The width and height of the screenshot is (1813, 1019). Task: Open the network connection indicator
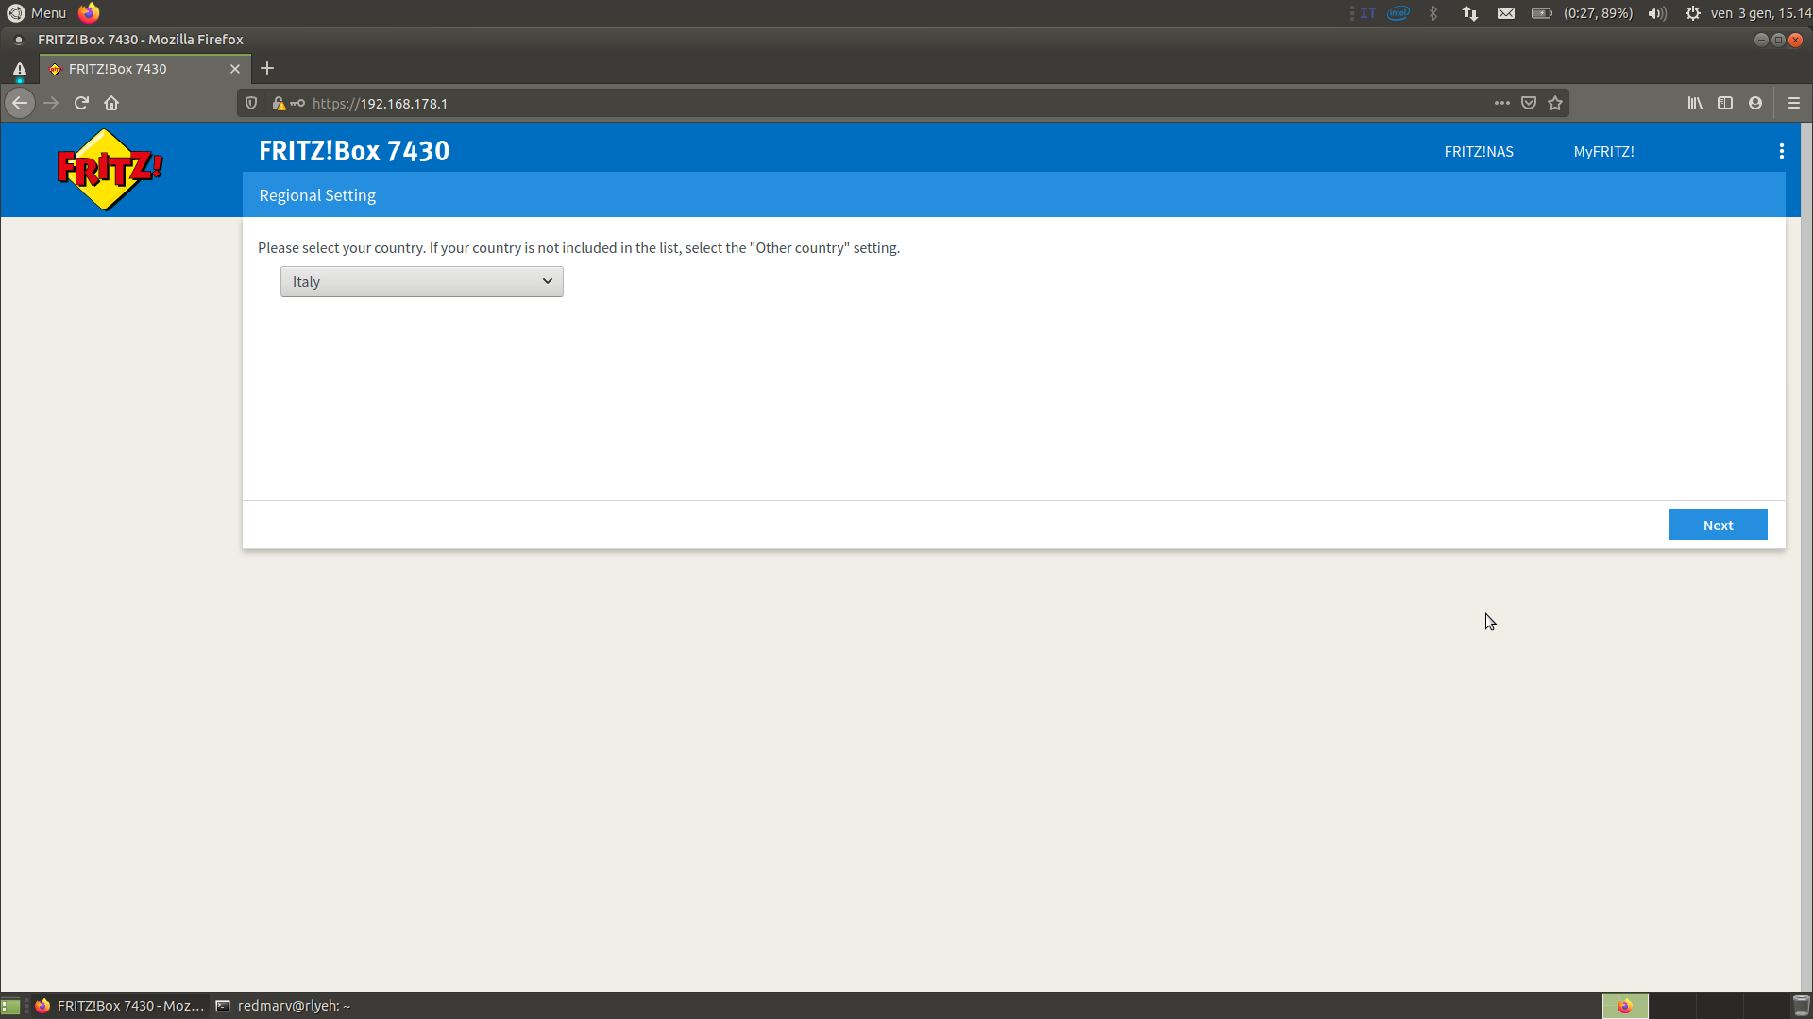tap(1470, 13)
